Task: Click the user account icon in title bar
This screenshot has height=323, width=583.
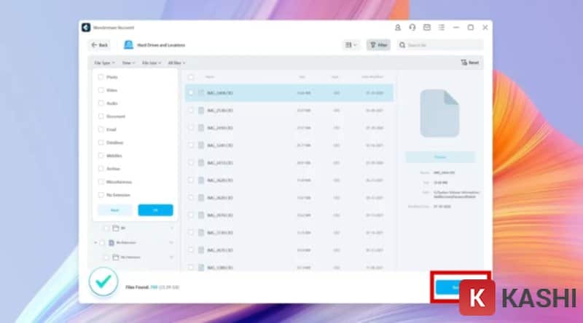Action: (x=398, y=28)
